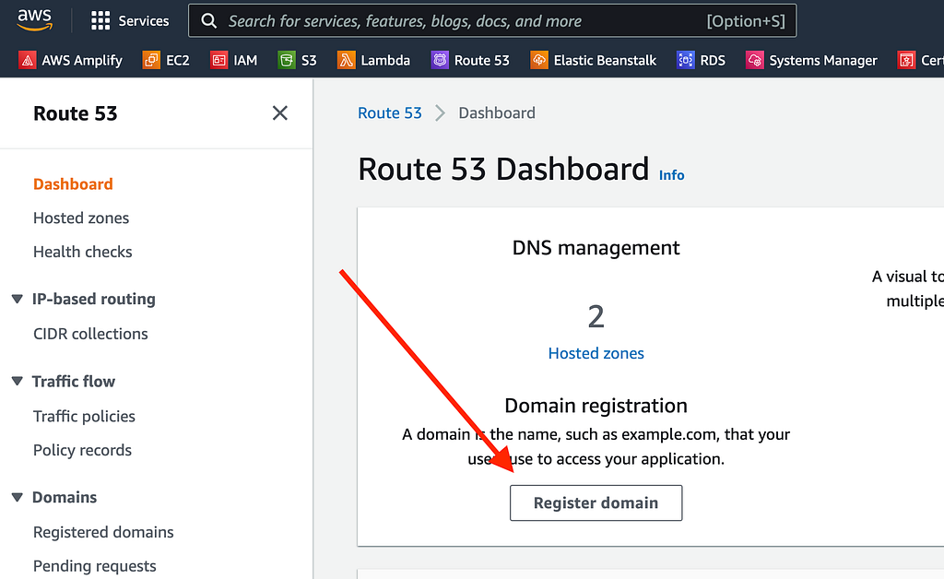Click the IAM shortcut icon
Screen dimensions: 944x579
tap(218, 60)
